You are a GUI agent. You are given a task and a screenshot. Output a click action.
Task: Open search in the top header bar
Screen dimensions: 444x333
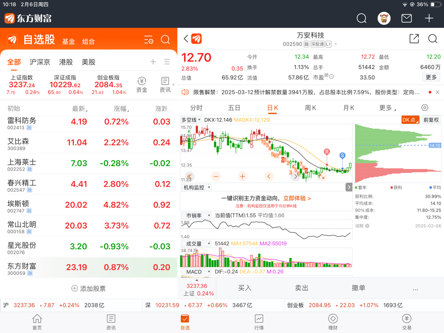[x=361, y=18]
